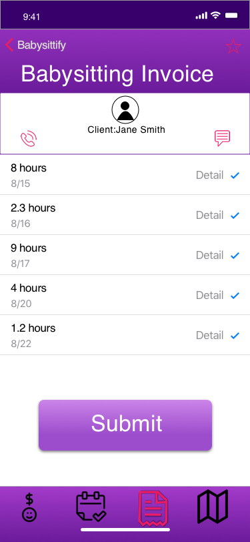Screen dimensions: 250x542
Task: Open the calendar schedule tab icon
Action: click(91, 507)
